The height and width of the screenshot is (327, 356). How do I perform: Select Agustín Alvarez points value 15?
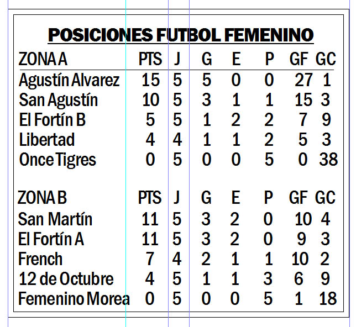(x=150, y=80)
